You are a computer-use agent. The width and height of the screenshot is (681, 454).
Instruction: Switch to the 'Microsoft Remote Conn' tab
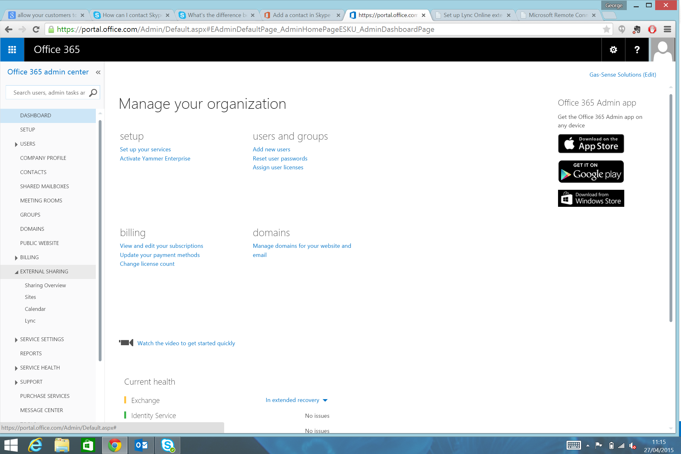(x=557, y=15)
